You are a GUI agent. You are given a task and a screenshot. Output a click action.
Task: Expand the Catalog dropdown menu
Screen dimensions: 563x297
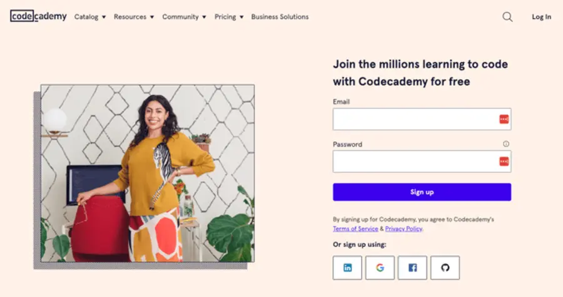[90, 17]
